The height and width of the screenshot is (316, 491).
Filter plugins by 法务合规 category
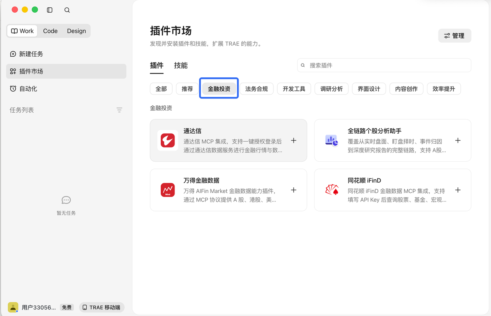point(257,89)
